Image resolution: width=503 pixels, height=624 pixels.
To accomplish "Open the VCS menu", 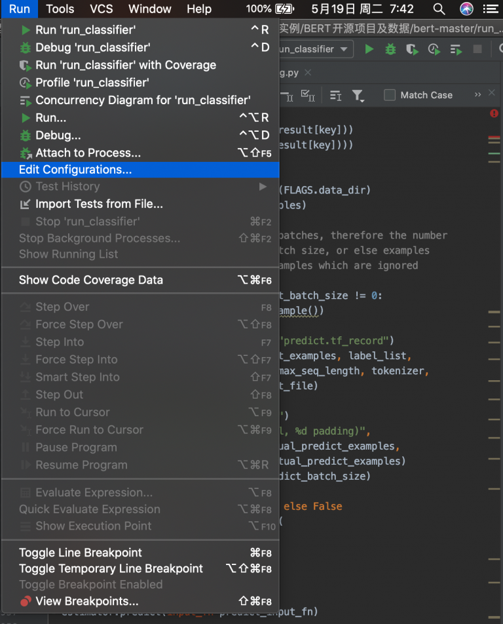I will (102, 9).
